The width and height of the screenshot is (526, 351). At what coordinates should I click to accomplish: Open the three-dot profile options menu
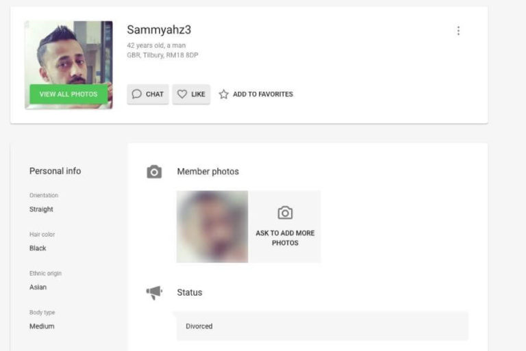pyautogui.click(x=458, y=31)
